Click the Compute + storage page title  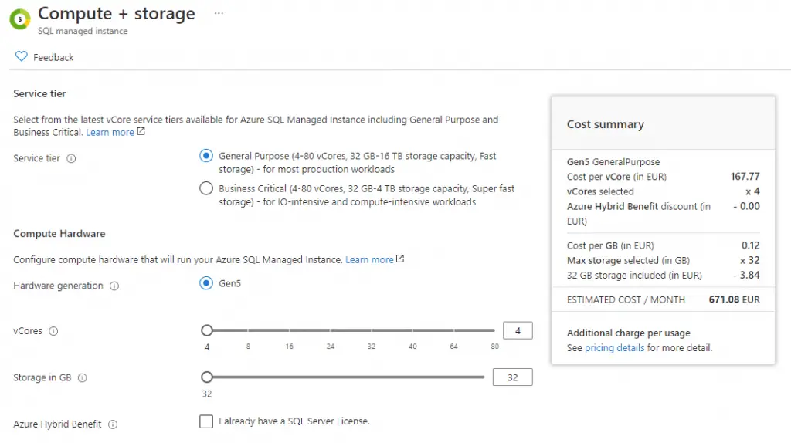[x=117, y=14]
